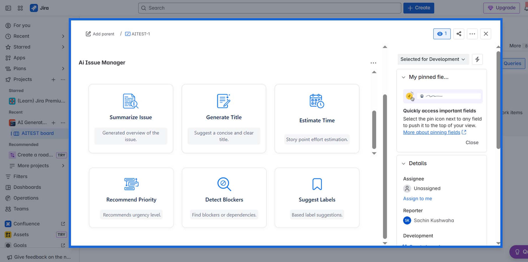Click plus icon next to AI Generat... project
This screenshot has width=528, height=262.
click(x=53, y=123)
